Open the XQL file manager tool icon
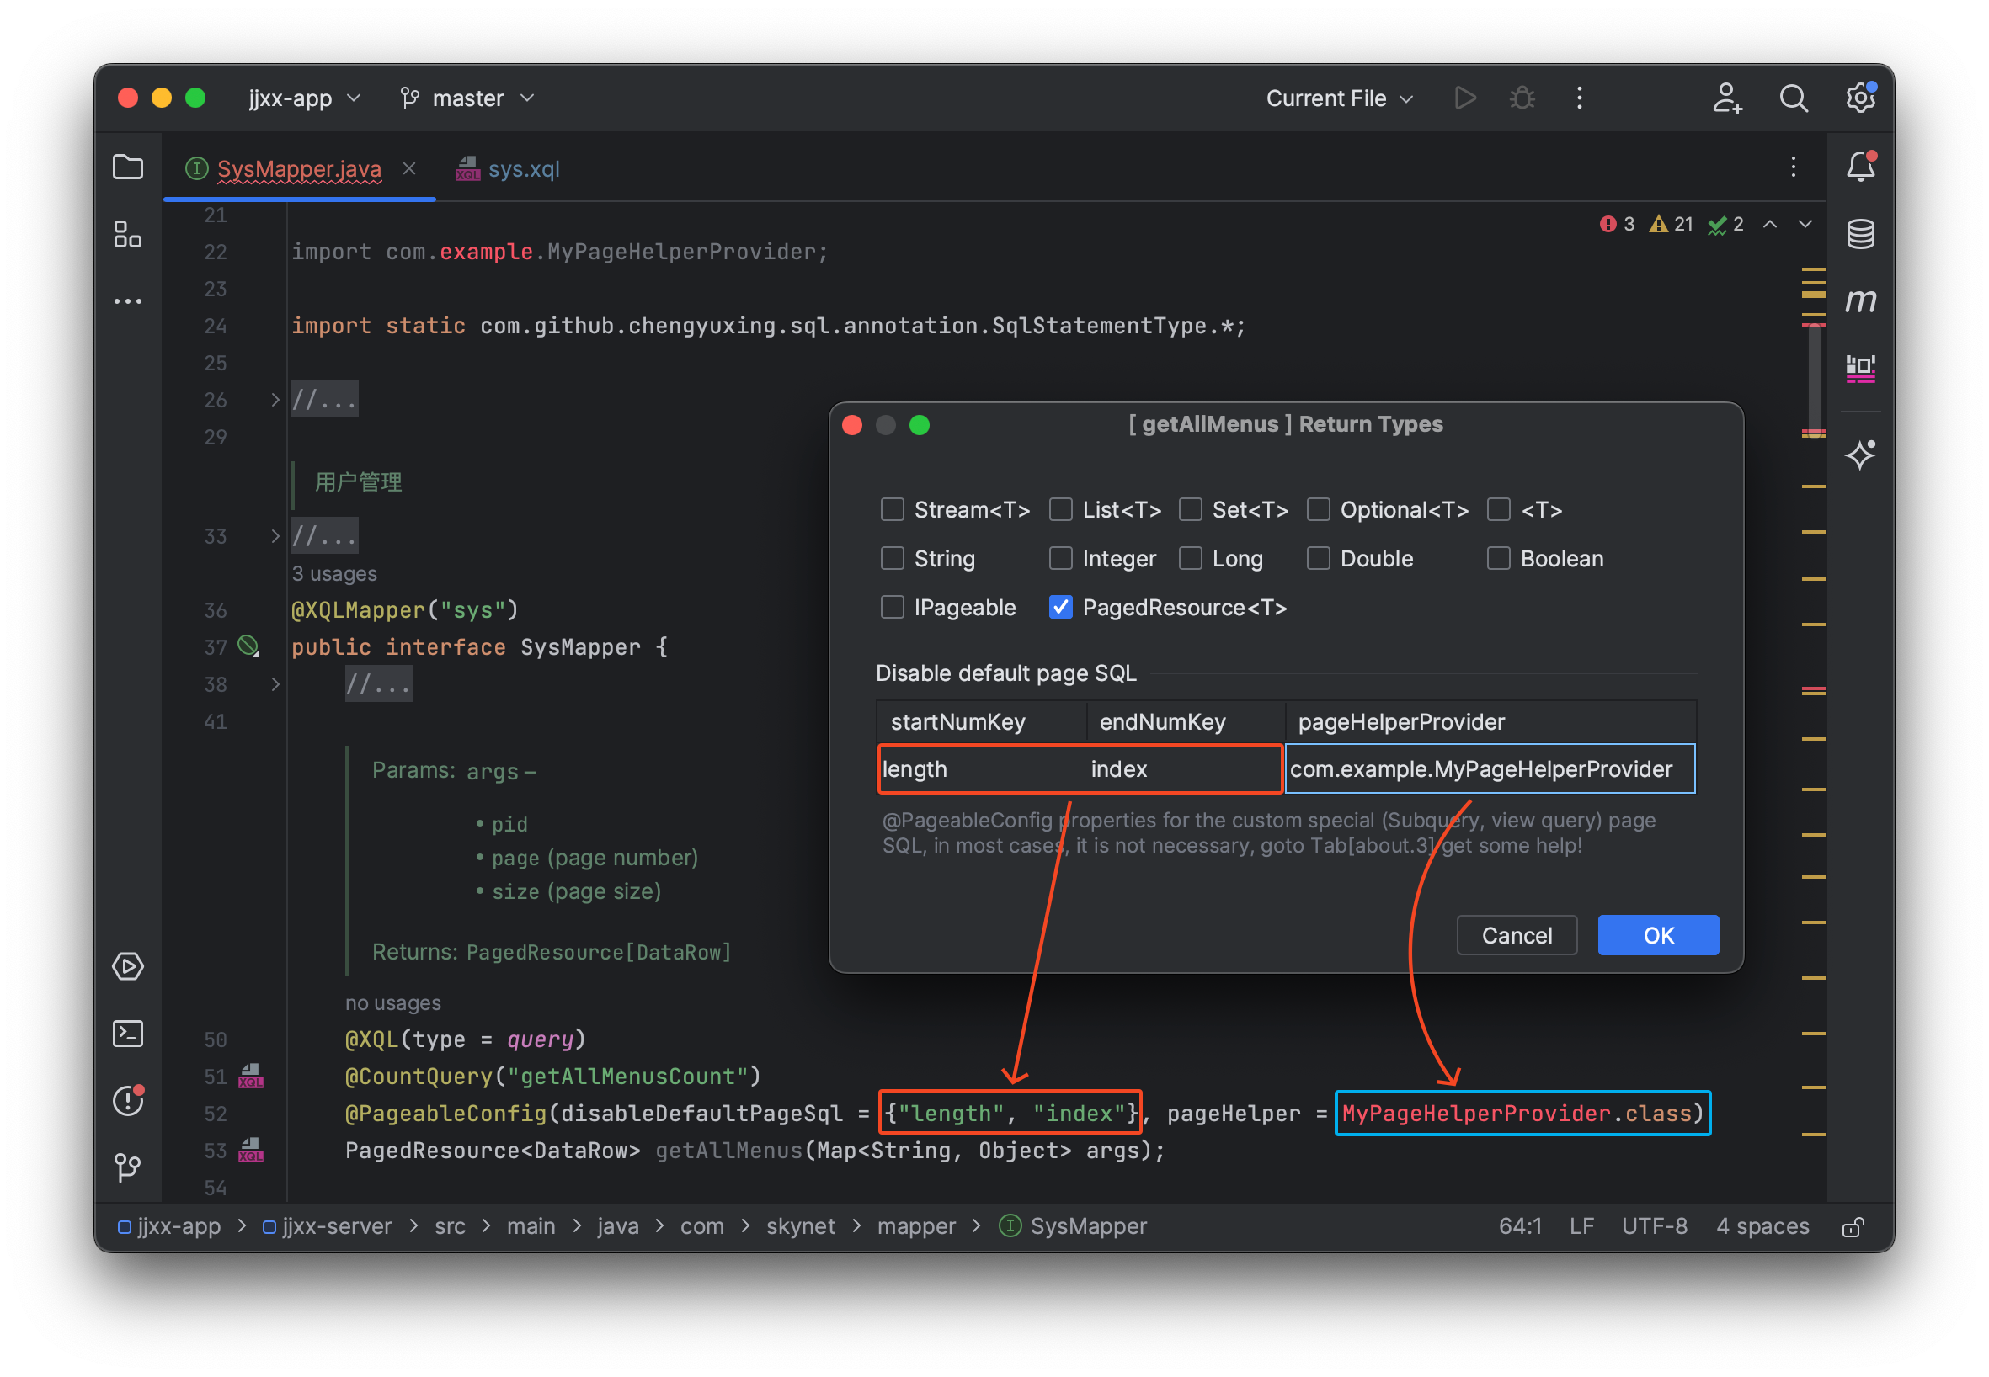The height and width of the screenshot is (1377, 1989). point(1860,369)
